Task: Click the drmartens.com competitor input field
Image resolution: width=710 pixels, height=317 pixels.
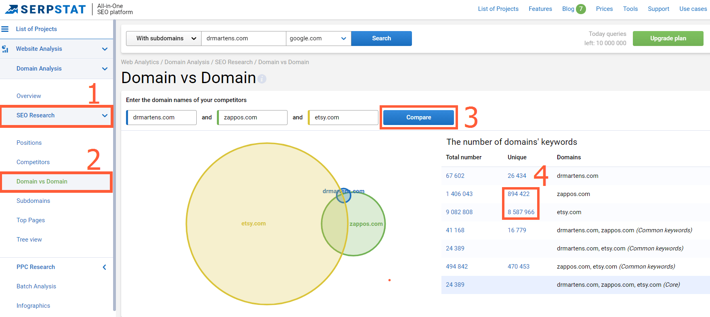Action: (162, 117)
